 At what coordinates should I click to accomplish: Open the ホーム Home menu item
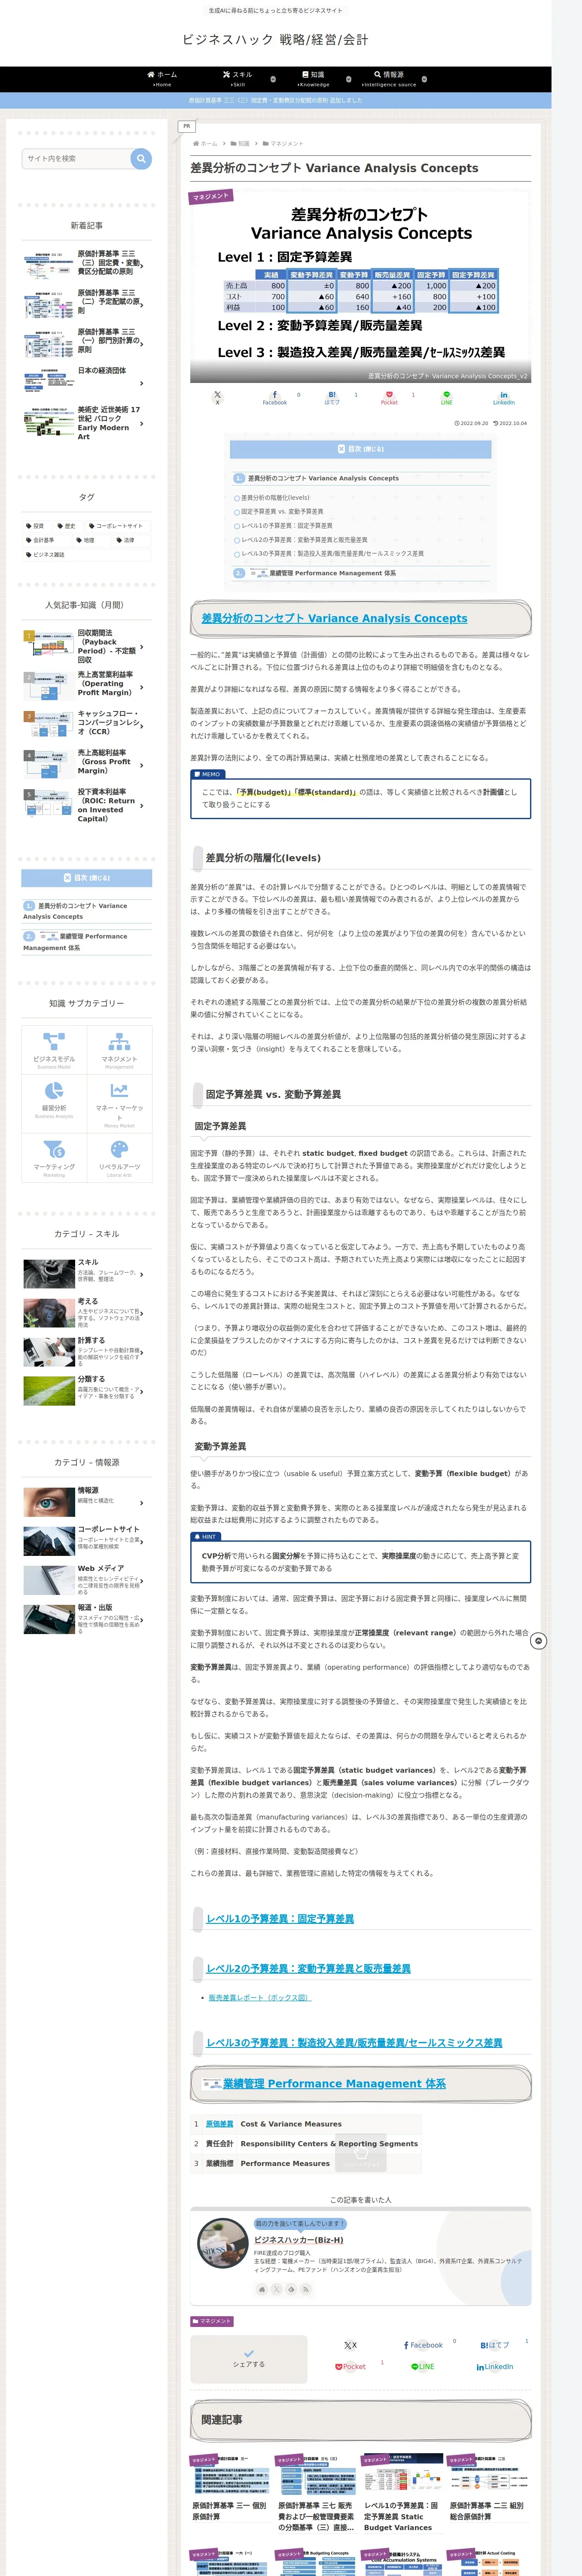pyautogui.click(x=161, y=79)
